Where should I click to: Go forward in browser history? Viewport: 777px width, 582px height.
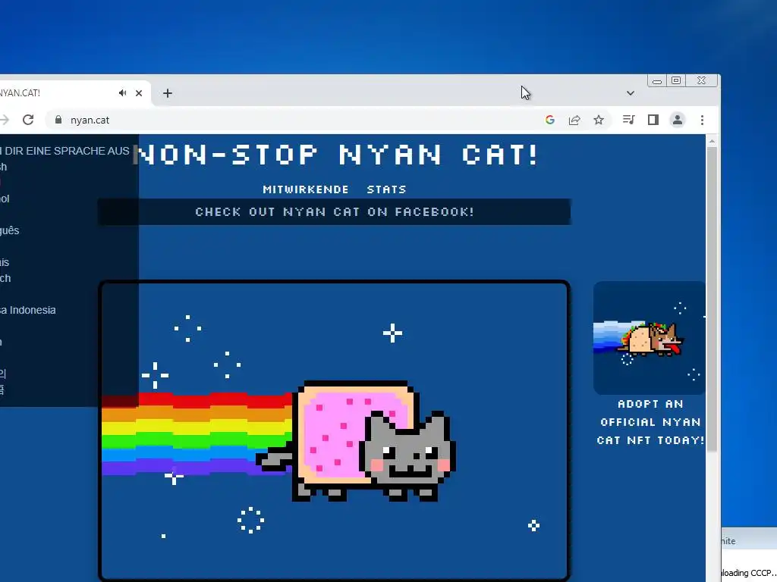pos(5,120)
